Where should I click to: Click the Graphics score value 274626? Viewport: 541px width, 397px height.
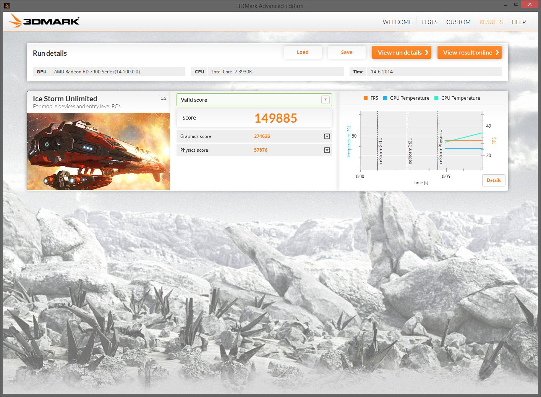click(262, 136)
